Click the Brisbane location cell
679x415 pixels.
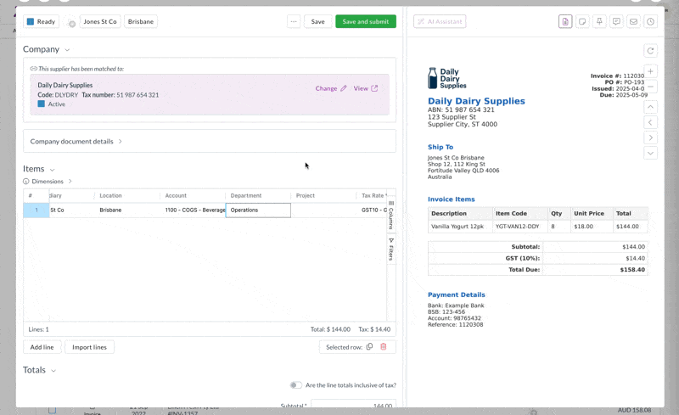[126, 210]
